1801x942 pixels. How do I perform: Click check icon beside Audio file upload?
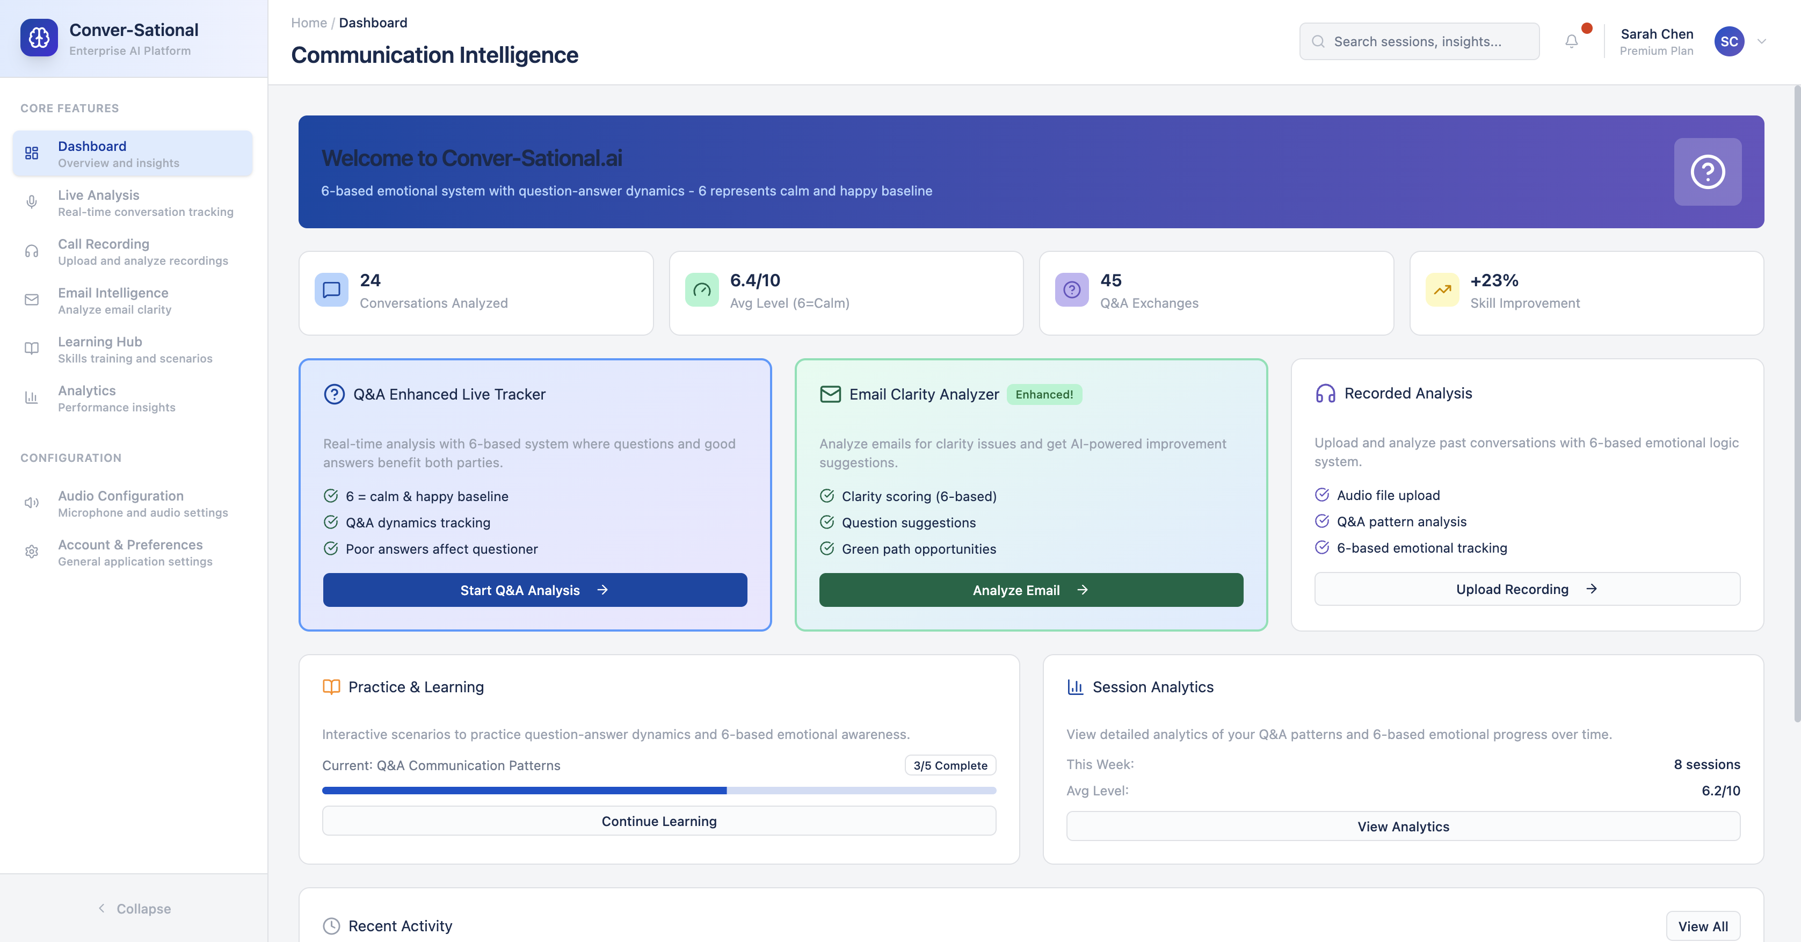click(x=1321, y=495)
